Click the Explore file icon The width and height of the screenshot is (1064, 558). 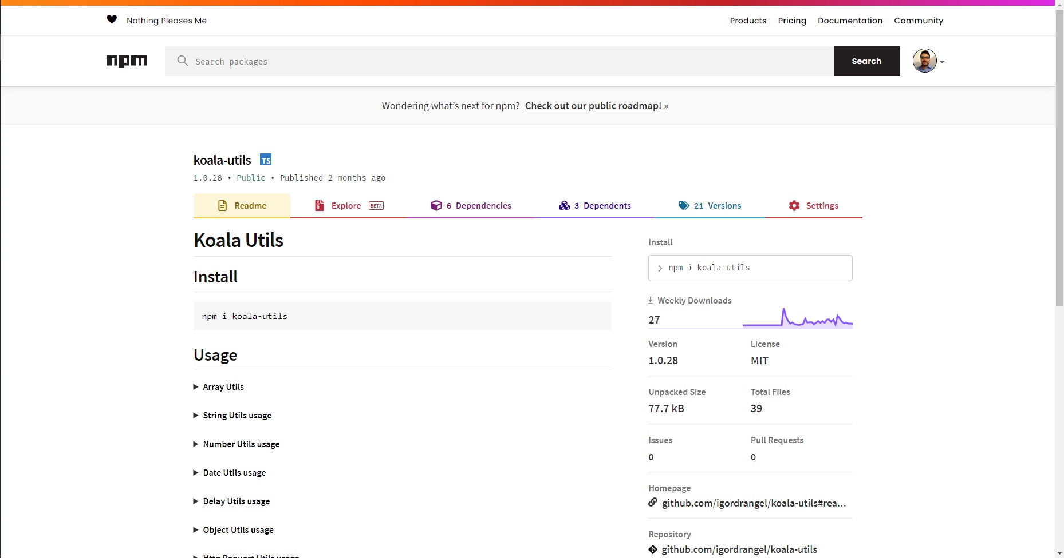(320, 206)
